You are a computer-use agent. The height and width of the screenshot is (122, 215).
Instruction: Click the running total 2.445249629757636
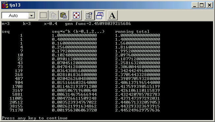click(x=138, y=110)
